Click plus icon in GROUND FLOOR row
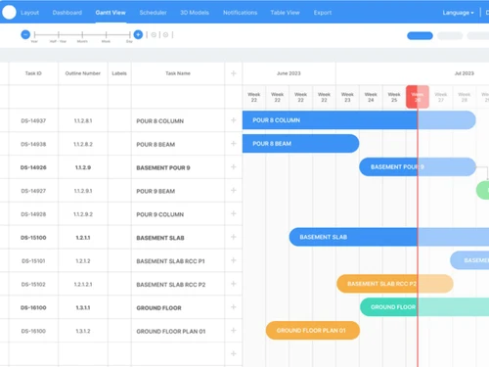489x367 pixels. [x=234, y=307]
